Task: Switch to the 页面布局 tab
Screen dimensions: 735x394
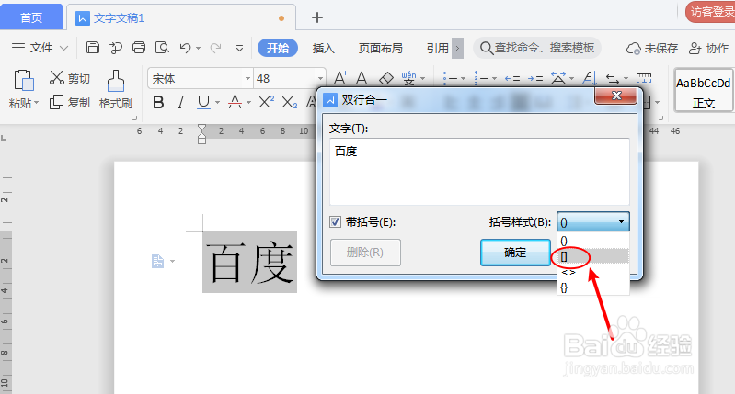Action: (x=380, y=48)
